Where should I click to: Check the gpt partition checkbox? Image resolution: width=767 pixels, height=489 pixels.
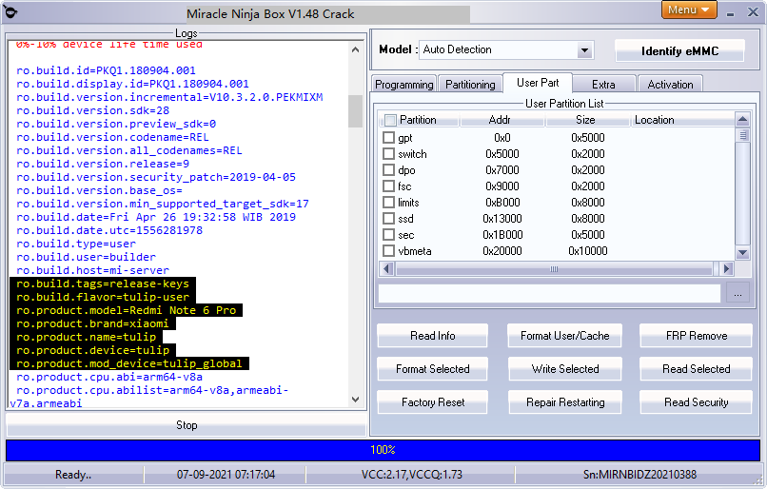click(388, 137)
